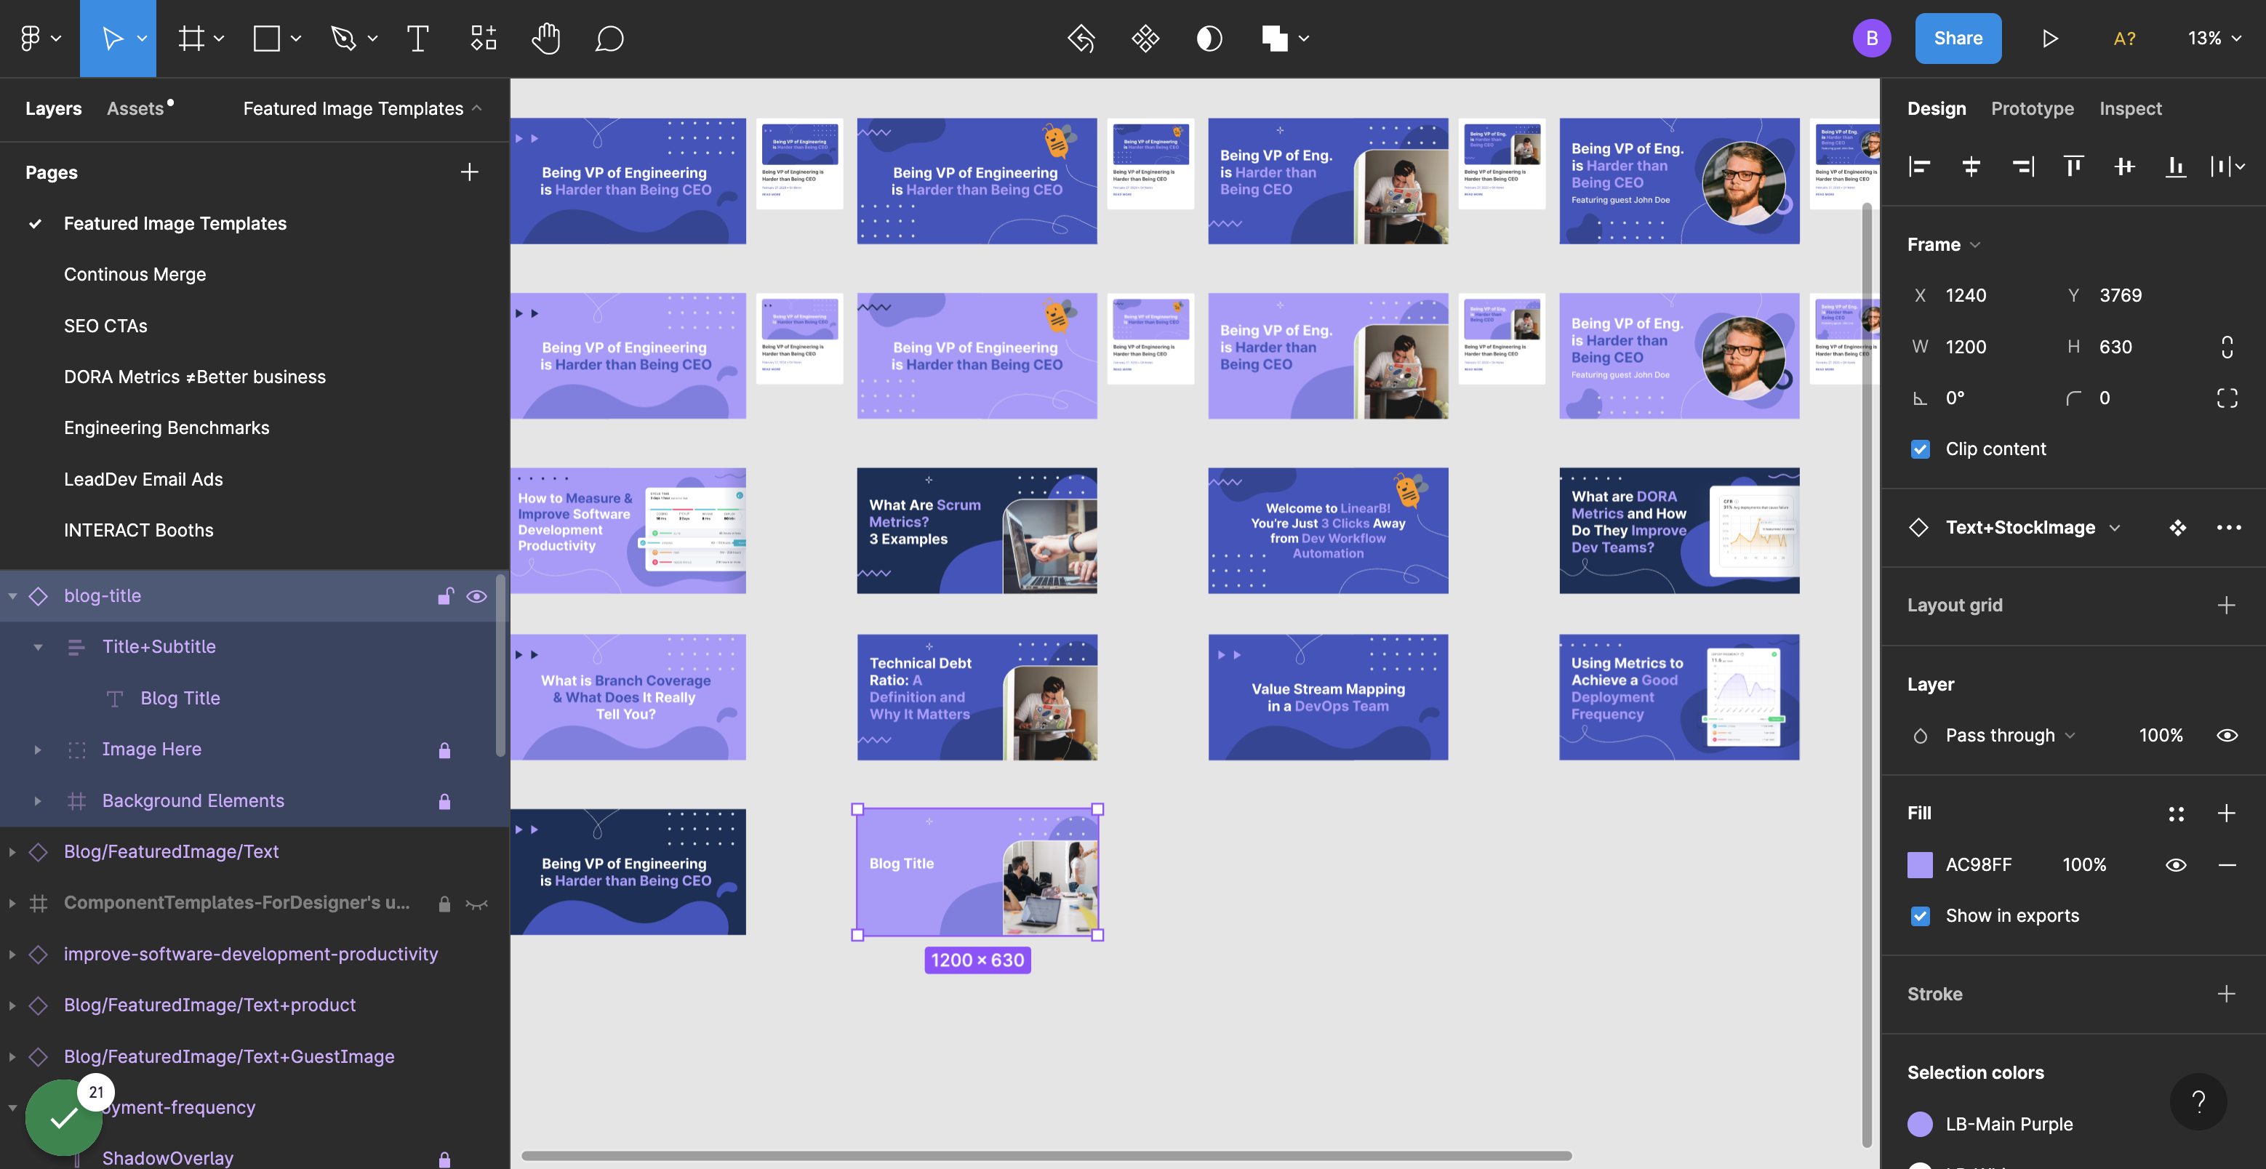Image resolution: width=2266 pixels, height=1169 pixels.
Task: Click the go to main component icon
Action: (2177, 527)
